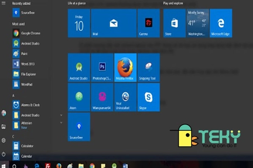Open the Washington weather tile
Screen dimensions: 253x168
(x=198, y=23)
